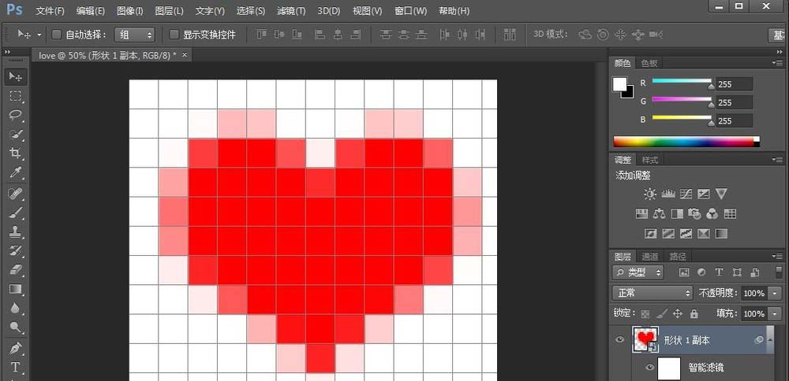789x381 pixels.
Task: Select the Lasso tool
Action: tap(15, 115)
